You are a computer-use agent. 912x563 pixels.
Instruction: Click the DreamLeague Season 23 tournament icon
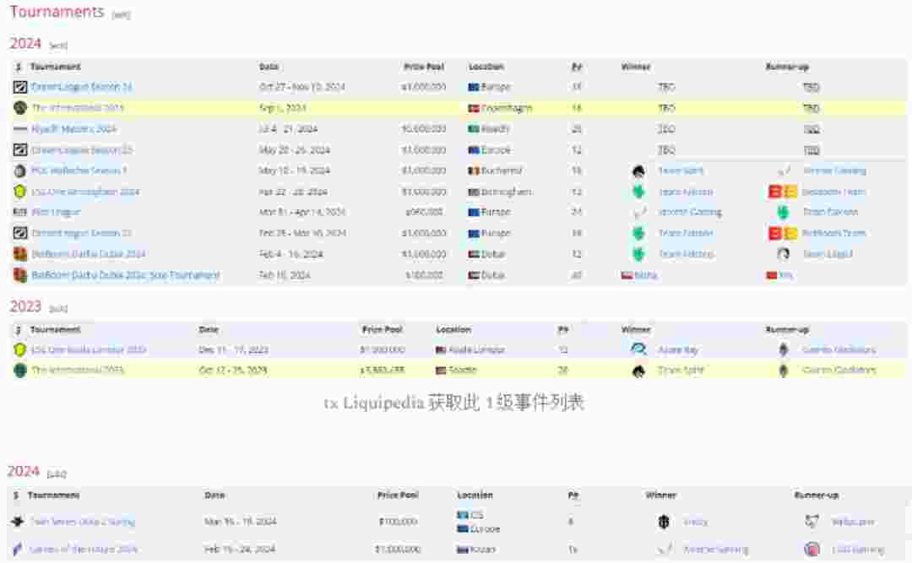19,150
